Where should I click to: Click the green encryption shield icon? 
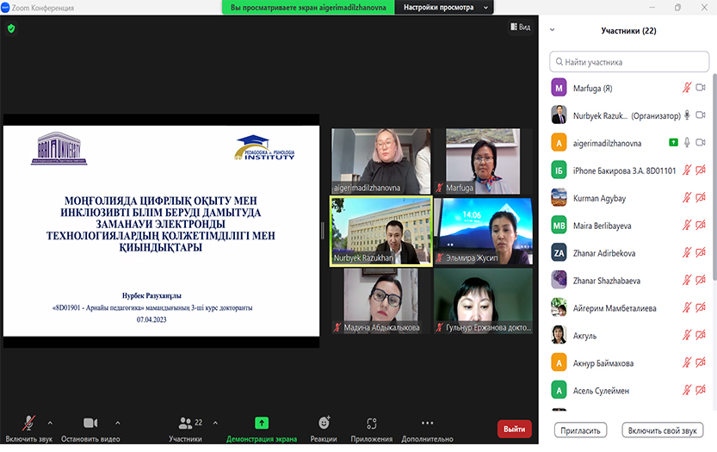[11, 28]
